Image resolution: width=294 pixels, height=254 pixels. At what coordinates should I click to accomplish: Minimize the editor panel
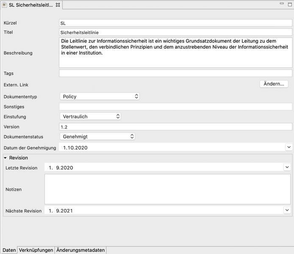[x=282, y=3]
